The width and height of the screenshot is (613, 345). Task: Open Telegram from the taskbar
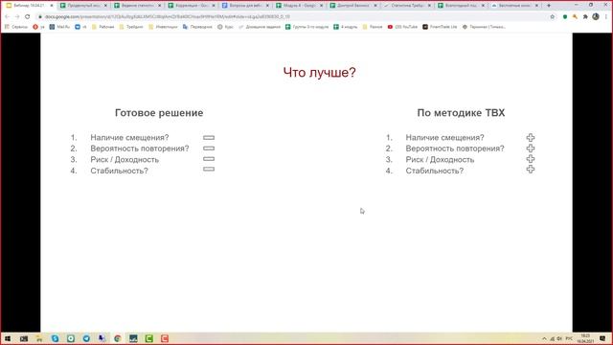86,338
